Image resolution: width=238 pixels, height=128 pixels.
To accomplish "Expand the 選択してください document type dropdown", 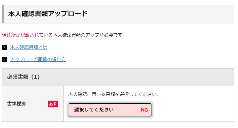I will click(110, 110).
